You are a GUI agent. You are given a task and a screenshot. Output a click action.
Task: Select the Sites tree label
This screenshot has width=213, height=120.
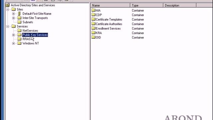click(20, 9)
